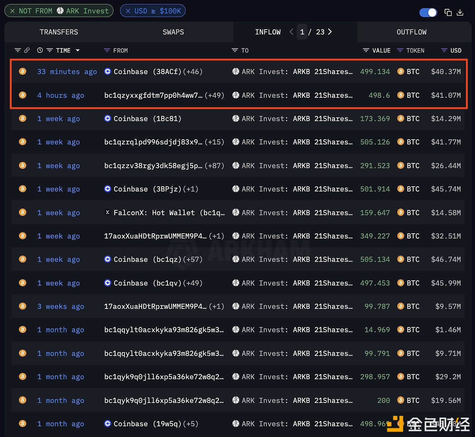Click the Bitcoin chain icon in the $1.46M row
The image size is (475, 437).
(23, 330)
